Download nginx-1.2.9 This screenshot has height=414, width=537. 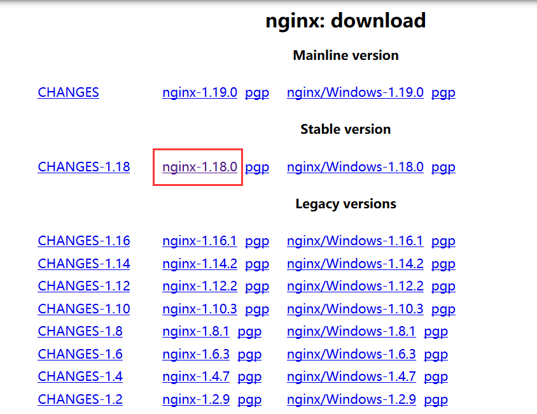tap(196, 399)
